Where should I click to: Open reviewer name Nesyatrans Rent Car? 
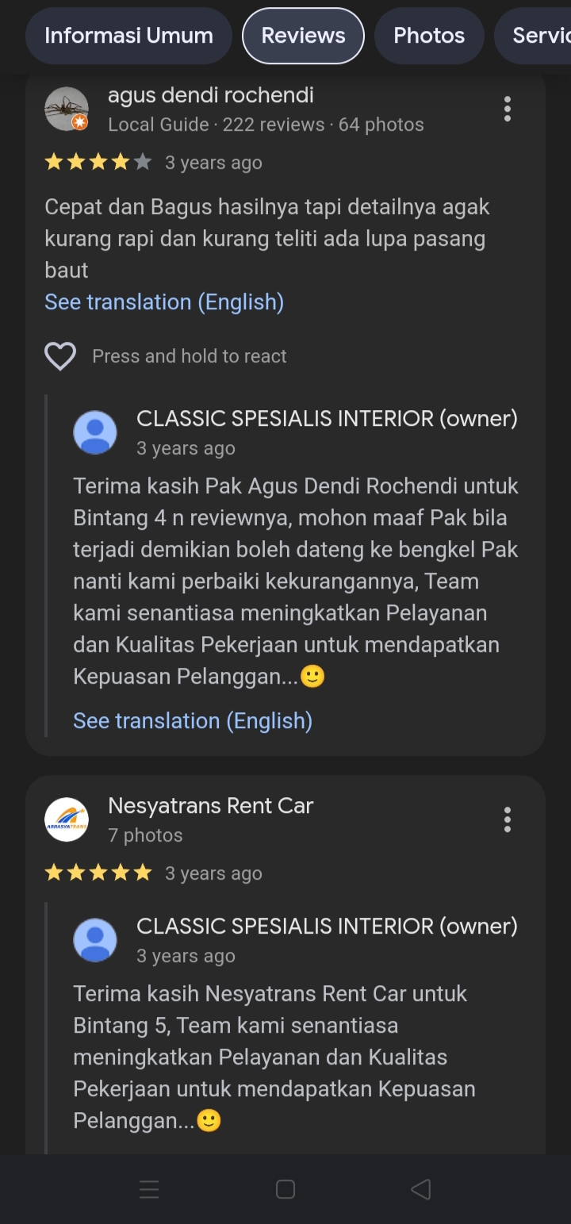[211, 806]
